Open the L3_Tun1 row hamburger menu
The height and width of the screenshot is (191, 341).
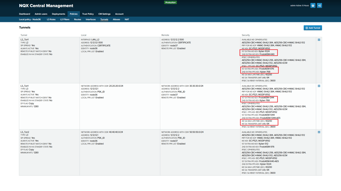click(x=319, y=86)
